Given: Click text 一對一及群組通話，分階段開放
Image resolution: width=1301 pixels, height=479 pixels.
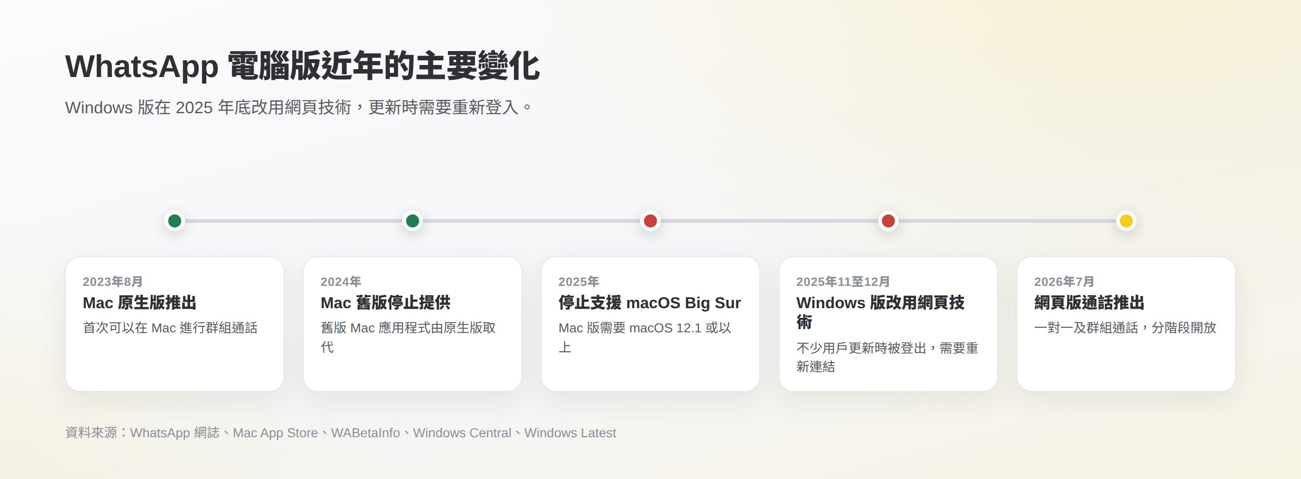Looking at the screenshot, I should pos(1125,328).
